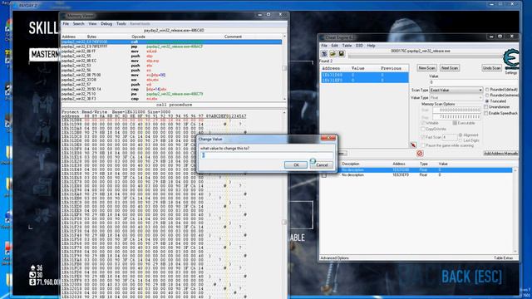
Task: Open Cheat Engine Edit menu
Action: [x=334, y=46]
